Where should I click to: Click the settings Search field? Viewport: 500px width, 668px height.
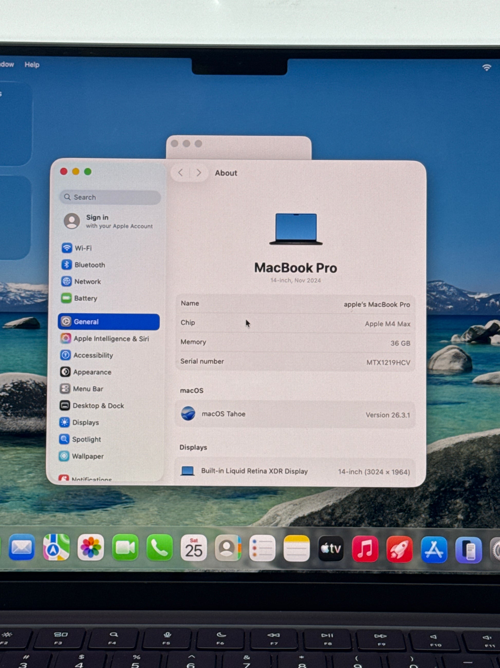tap(110, 197)
